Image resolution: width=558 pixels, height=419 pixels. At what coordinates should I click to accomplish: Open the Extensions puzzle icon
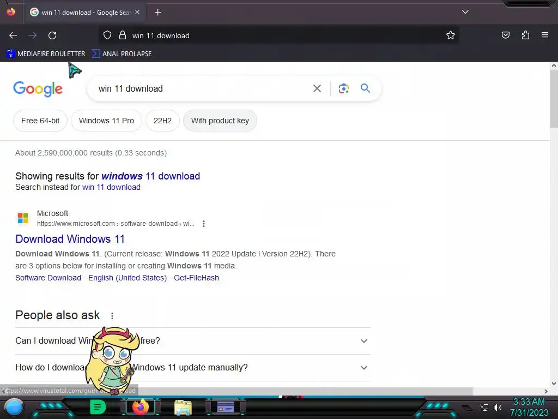tap(525, 35)
